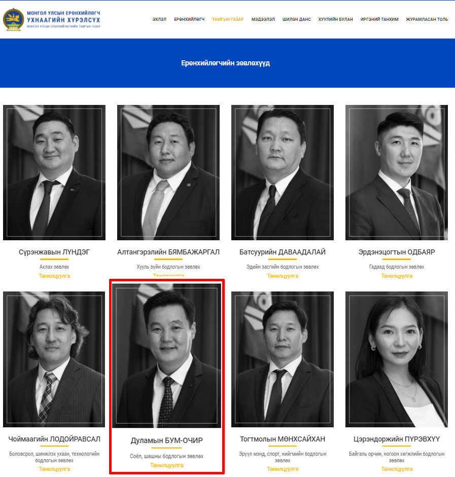Open the Танилцуулга link under Тогтмолын МӨНХСАЙХАН

(283, 469)
